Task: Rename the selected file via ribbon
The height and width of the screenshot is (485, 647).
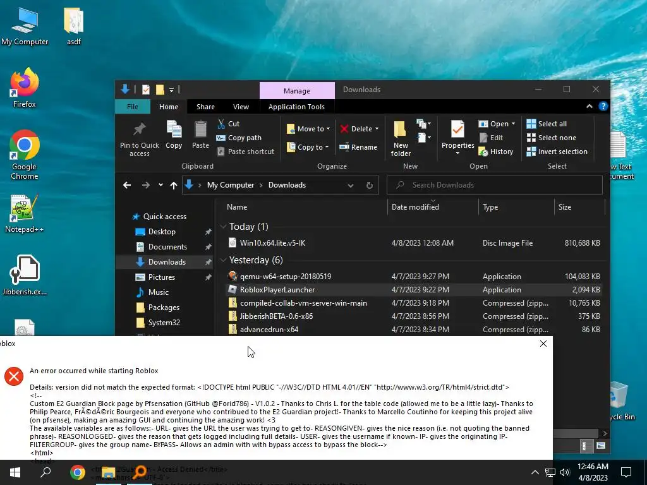Action: (x=358, y=147)
